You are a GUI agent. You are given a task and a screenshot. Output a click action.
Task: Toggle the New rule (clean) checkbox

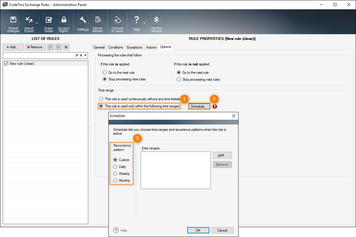[x=6, y=64]
